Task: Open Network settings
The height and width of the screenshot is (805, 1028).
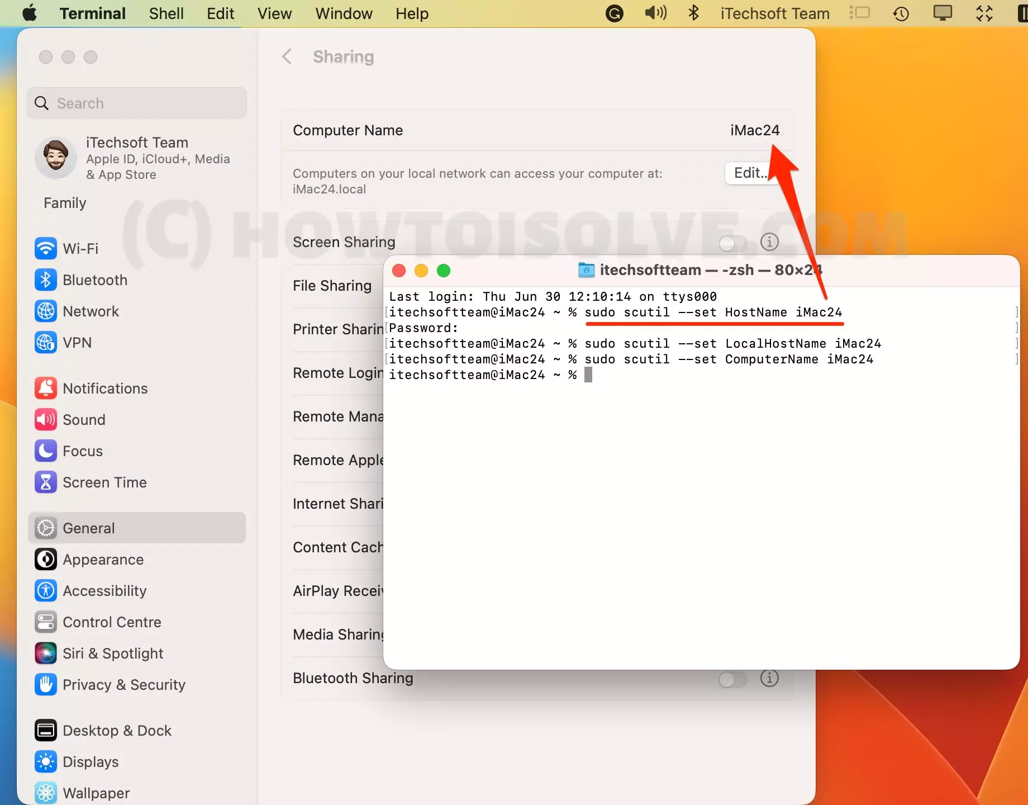Action: tap(137, 311)
